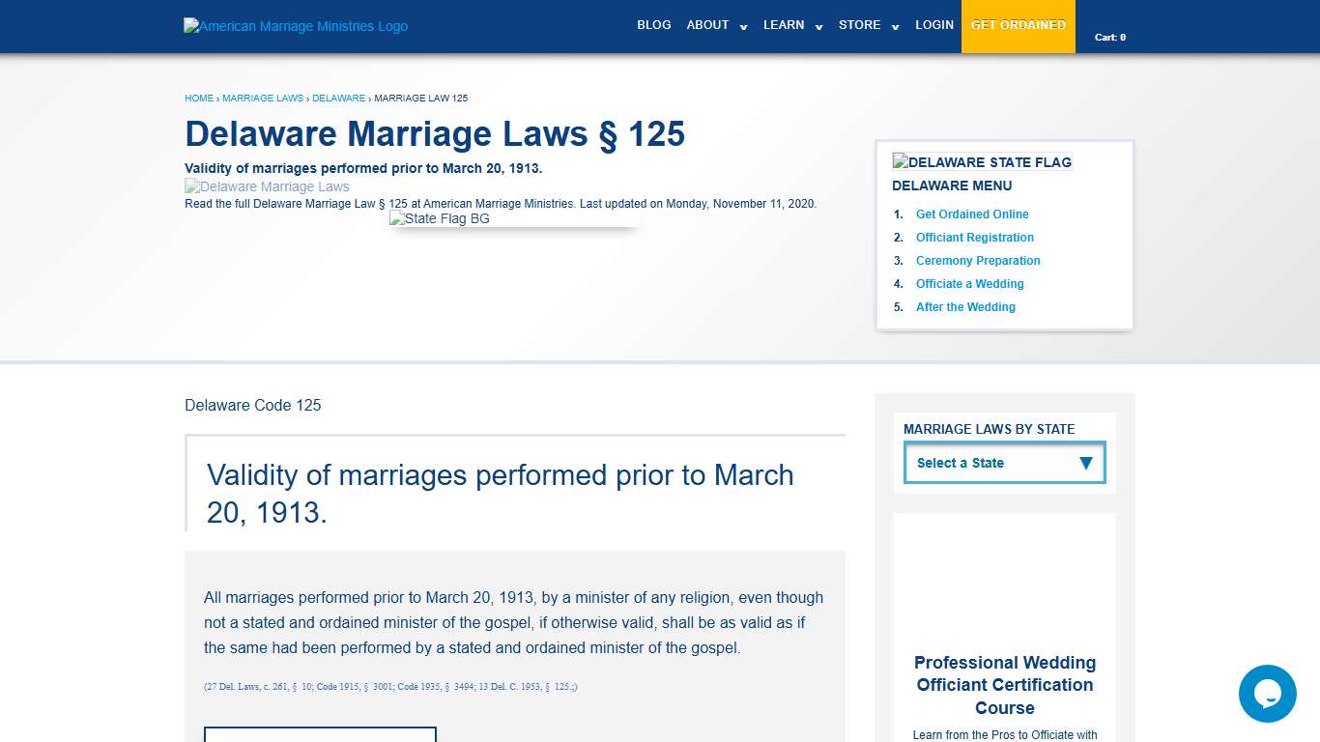
Task: Click the American Marriage Ministries logo
Action: (295, 26)
